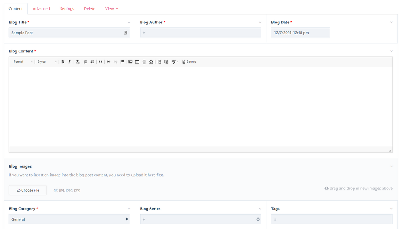Apply block quote formatting
Image resolution: width=404 pixels, height=229 pixels.
[101, 62]
